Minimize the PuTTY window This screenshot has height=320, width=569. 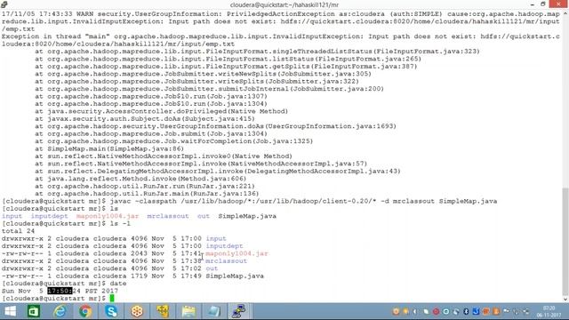coord(532,4)
